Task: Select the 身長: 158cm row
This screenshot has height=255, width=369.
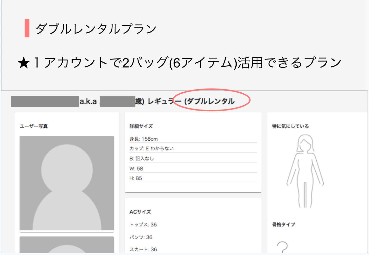Action: (x=143, y=139)
